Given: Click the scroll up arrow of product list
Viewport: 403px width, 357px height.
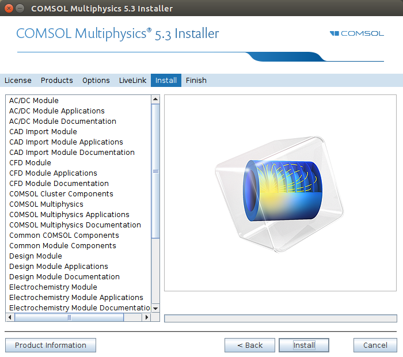Looking at the screenshot, I should tap(155, 100).
